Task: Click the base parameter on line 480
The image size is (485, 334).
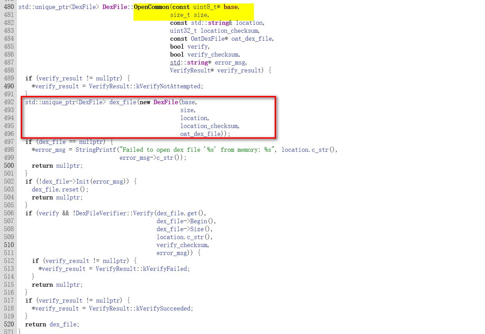Action: click(x=230, y=7)
